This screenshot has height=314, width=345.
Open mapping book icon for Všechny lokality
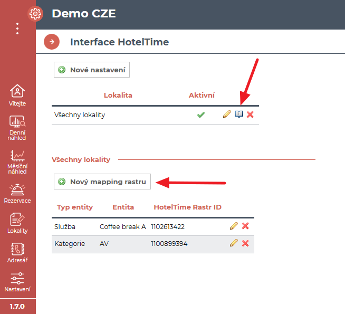click(239, 114)
